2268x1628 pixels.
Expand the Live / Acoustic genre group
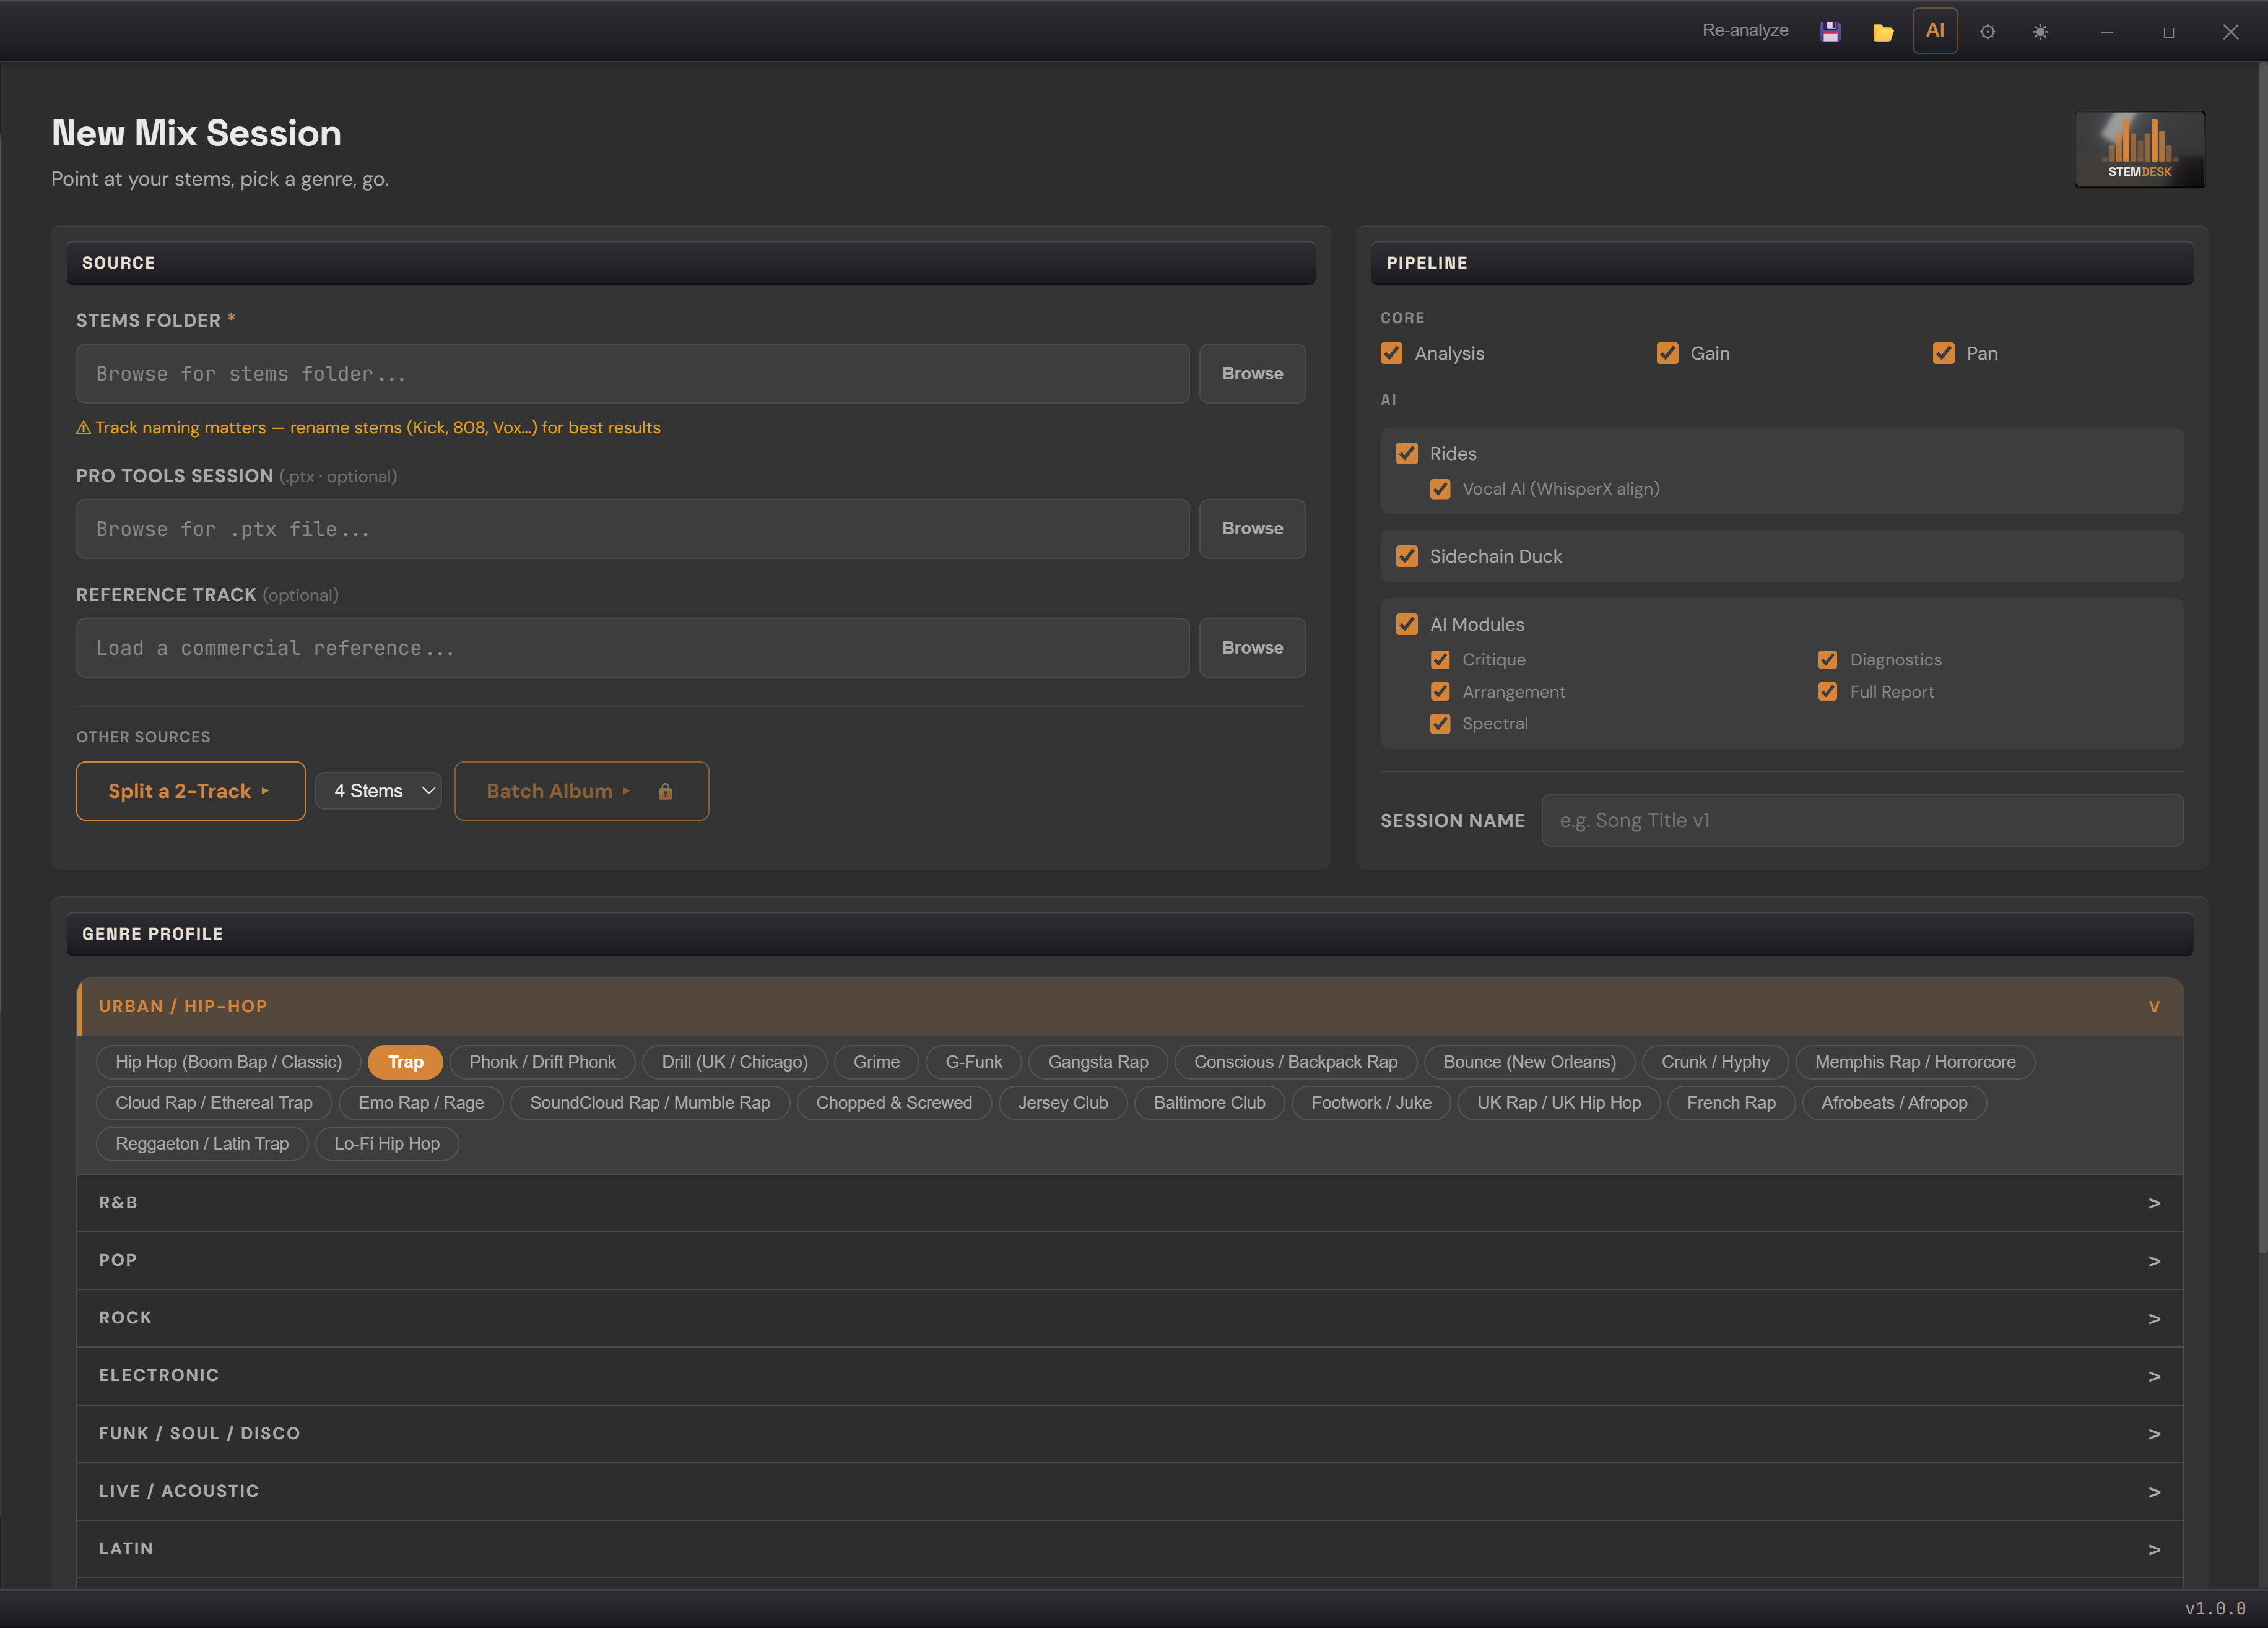click(1130, 1491)
